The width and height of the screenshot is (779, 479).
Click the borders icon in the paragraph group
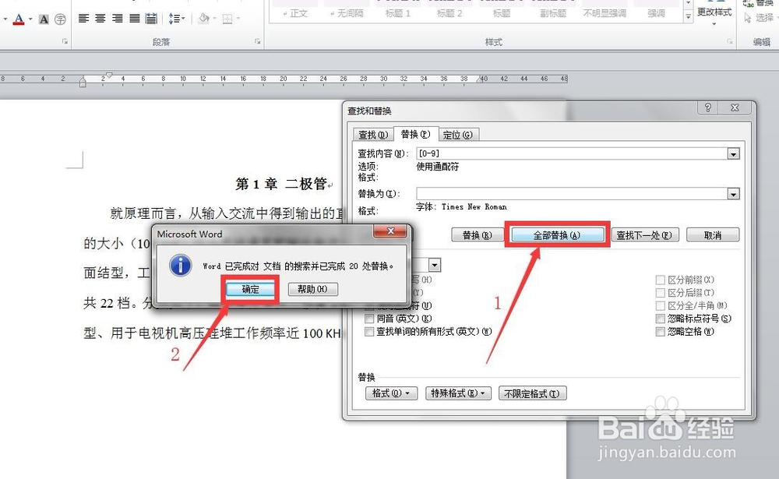pos(227,19)
